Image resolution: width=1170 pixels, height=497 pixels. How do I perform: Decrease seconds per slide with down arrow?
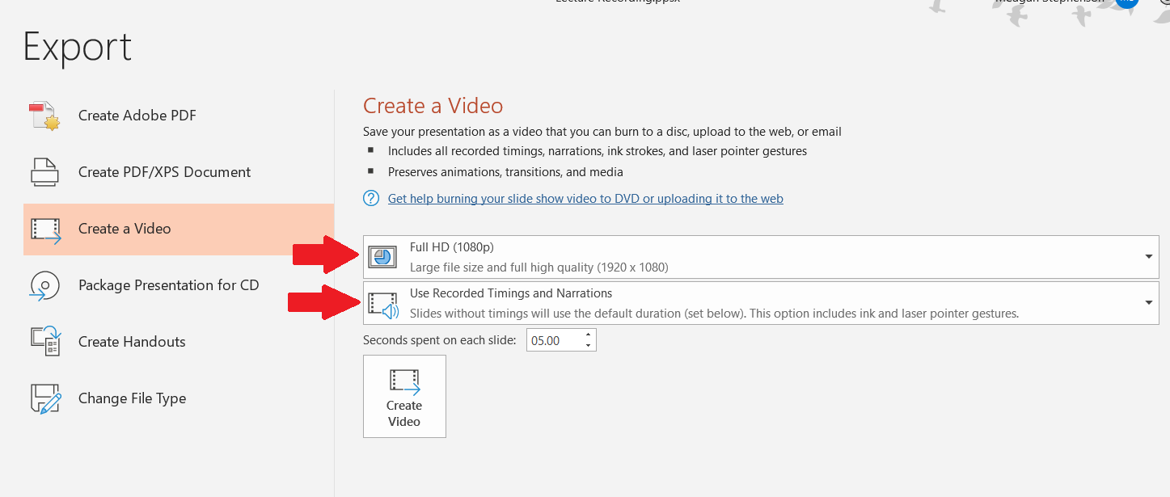589,345
